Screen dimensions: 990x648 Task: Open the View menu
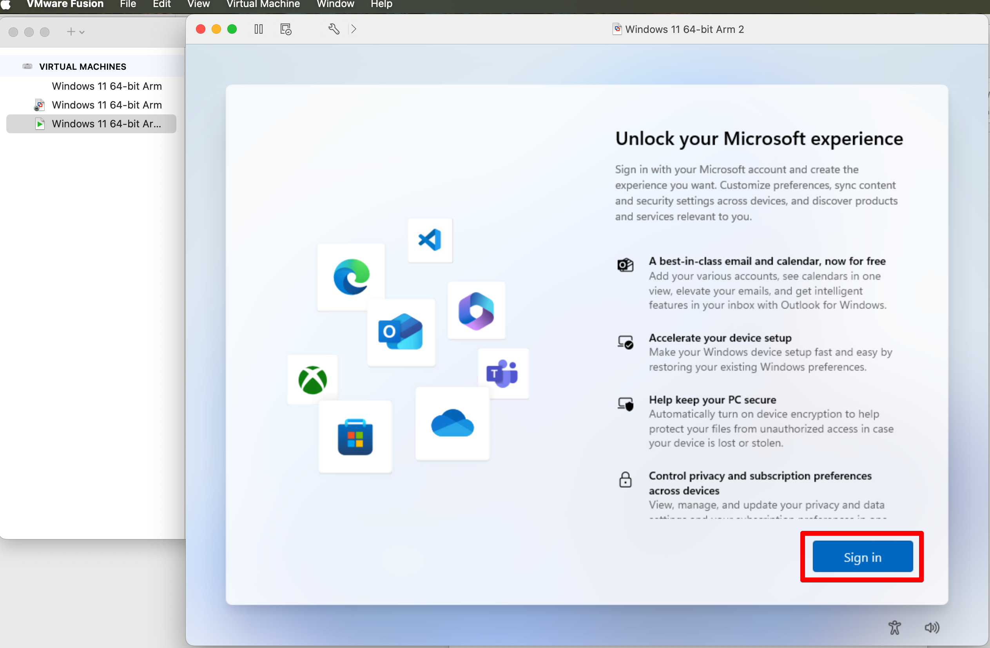click(198, 4)
